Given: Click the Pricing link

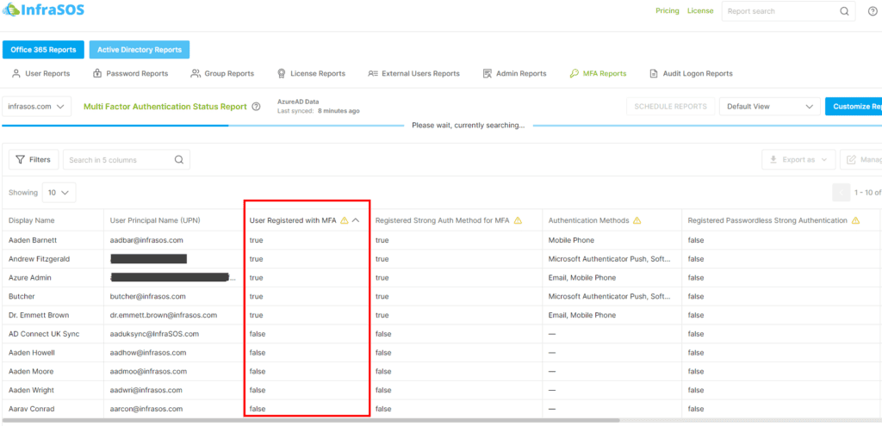Looking at the screenshot, I should pos(668,10).
